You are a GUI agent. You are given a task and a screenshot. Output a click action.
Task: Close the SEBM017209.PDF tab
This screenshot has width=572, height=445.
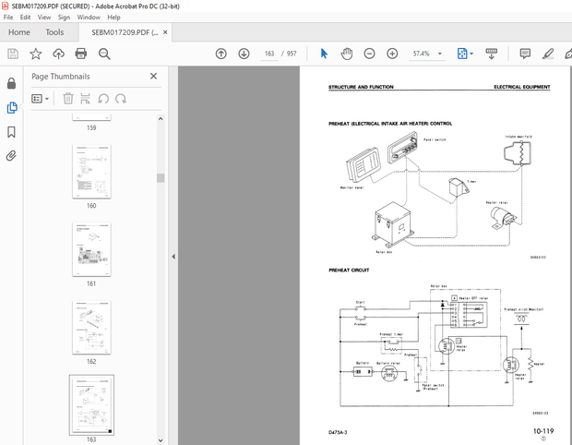coord(165,32)
